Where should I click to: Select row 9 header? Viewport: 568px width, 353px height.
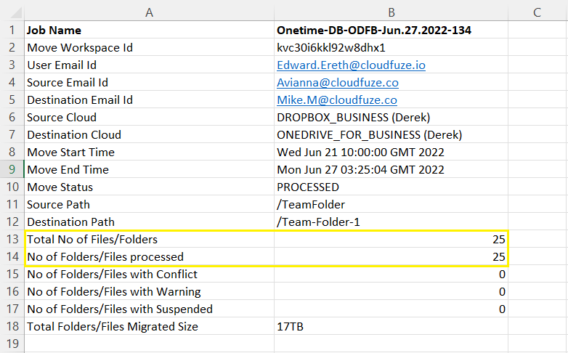click(12, 170)
